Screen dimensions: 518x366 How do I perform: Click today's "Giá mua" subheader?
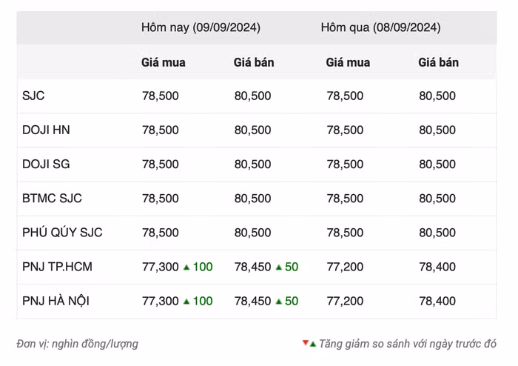tap(164, 62)
